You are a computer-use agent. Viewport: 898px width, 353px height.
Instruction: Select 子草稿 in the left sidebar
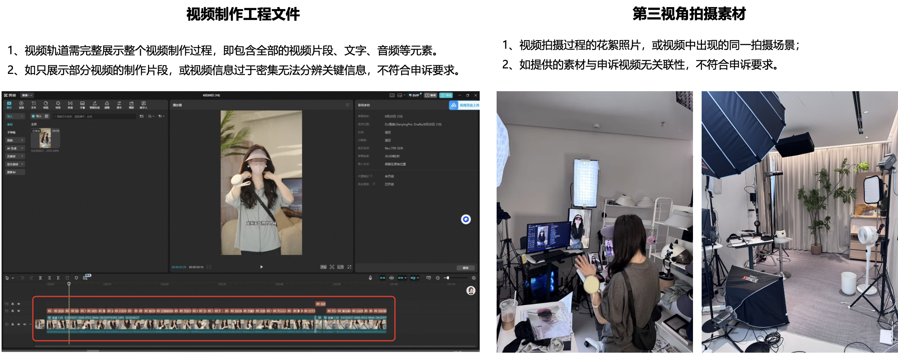tap(11, 132)
